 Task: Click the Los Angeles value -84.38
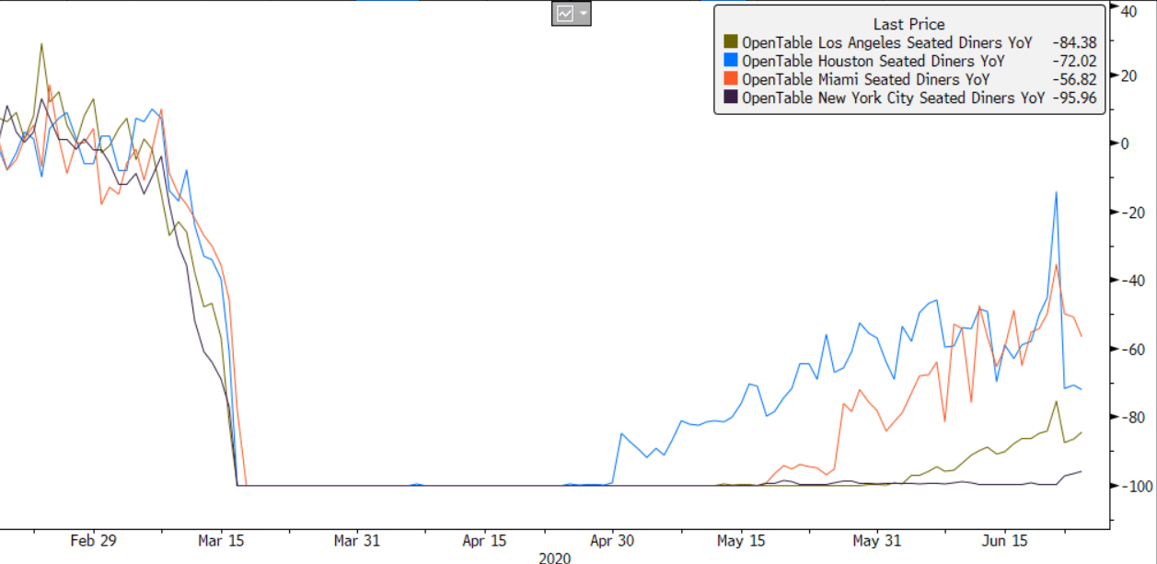coord(1074,42)
